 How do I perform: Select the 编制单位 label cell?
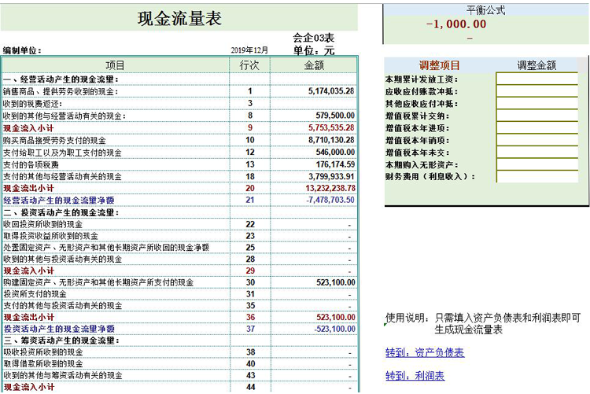pyautogui.click(x=22, y=50)
